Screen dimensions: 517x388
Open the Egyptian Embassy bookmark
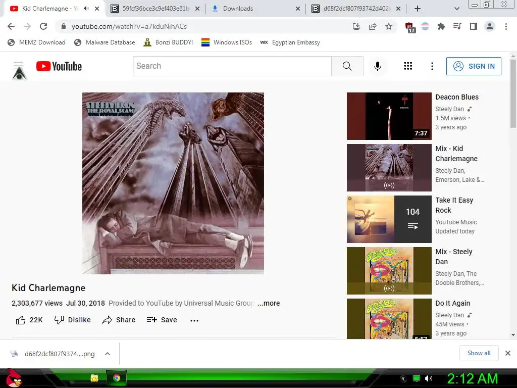click(x=290, y=42)
